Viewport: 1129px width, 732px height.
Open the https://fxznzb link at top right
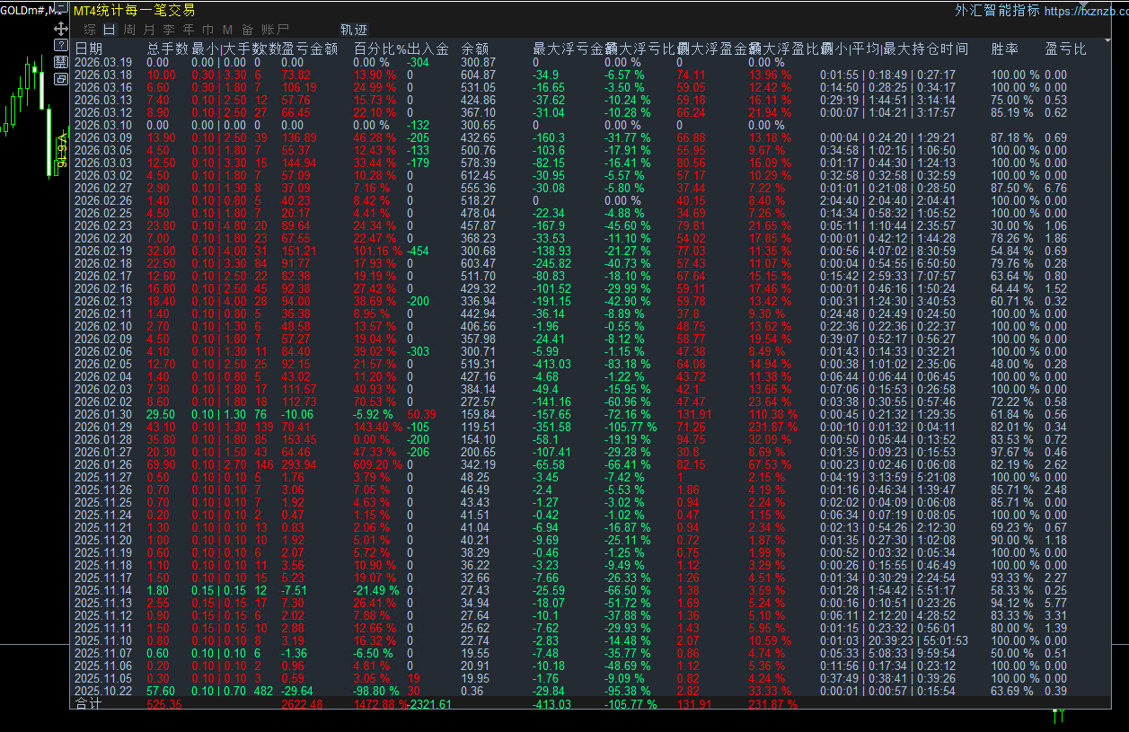1087,11
